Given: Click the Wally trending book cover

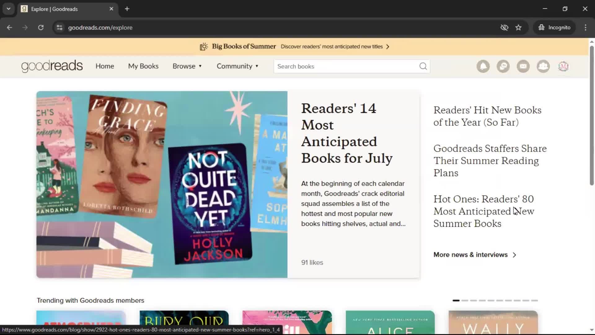Looking at the screenshot, I should pos(493,322).
